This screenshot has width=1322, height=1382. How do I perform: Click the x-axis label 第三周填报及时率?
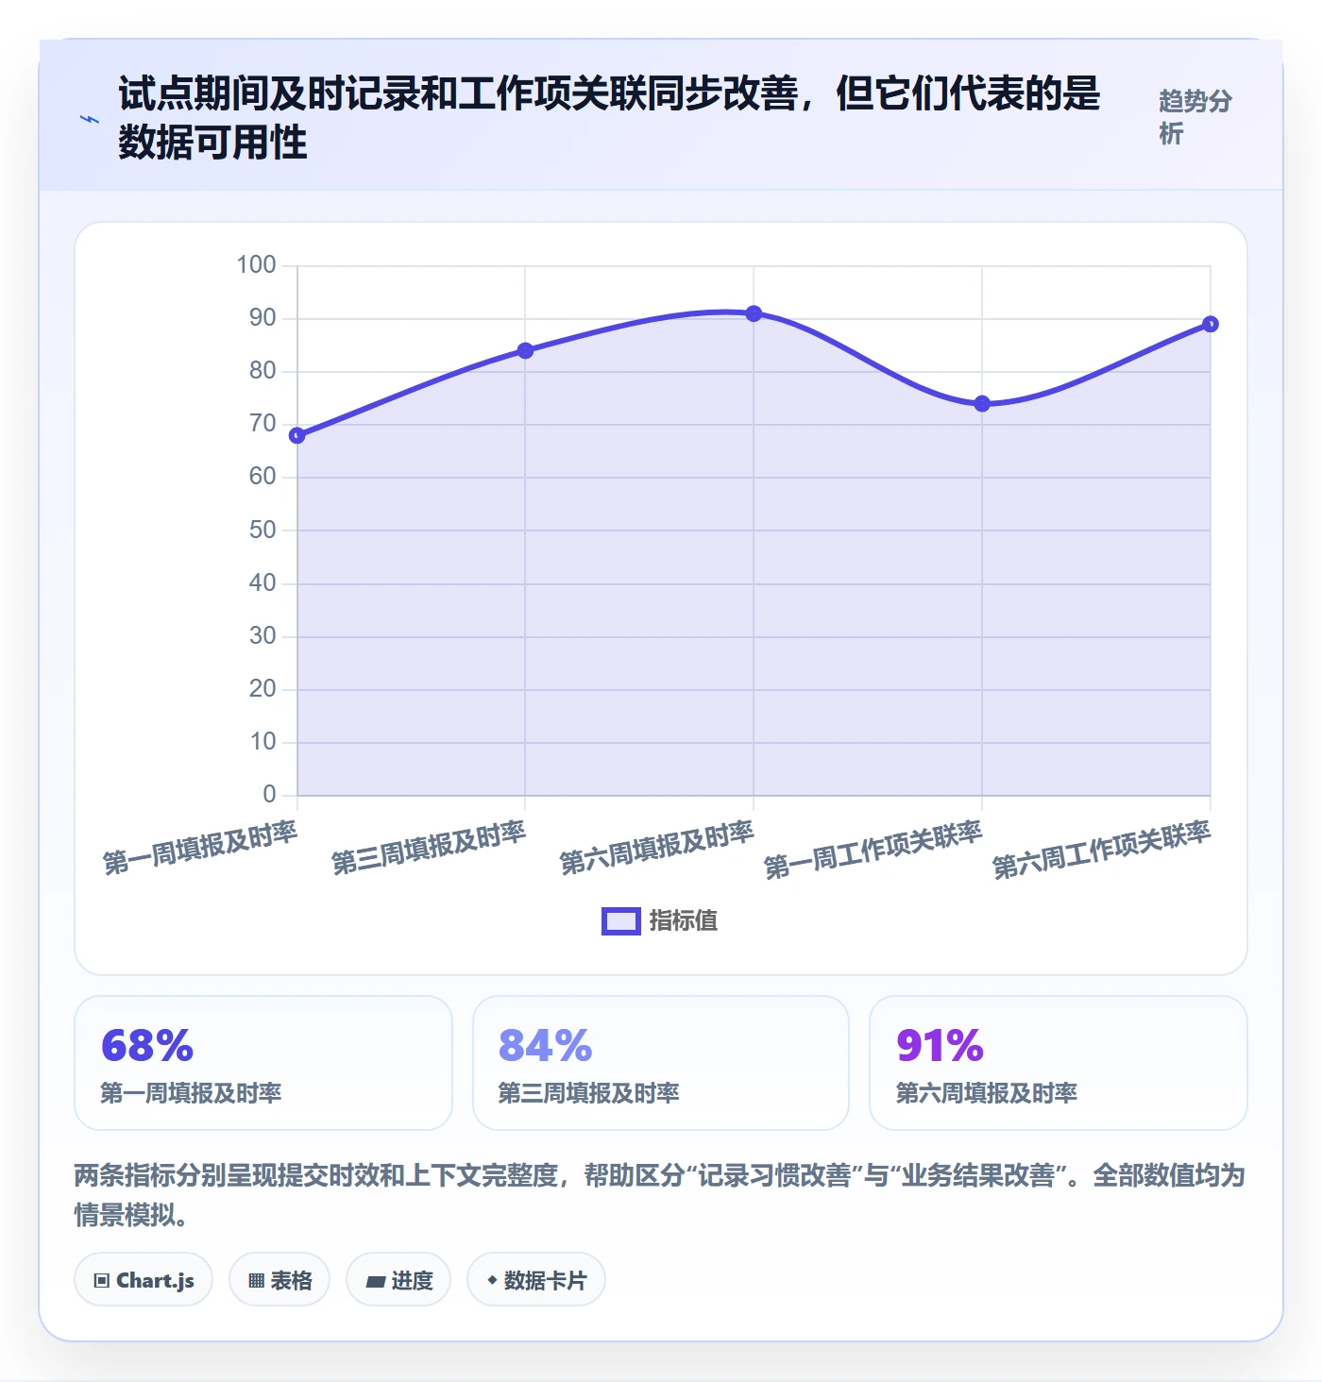point(429,848)
